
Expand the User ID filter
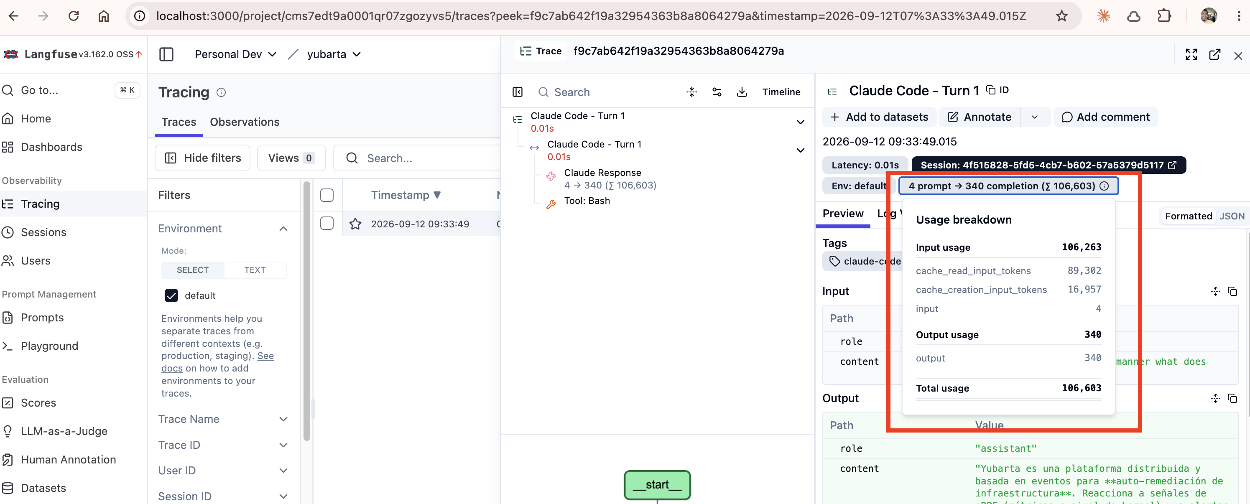283,471
